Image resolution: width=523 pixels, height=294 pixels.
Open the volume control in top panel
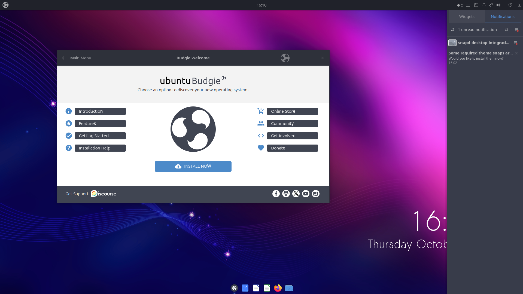(x=498, y=5)
